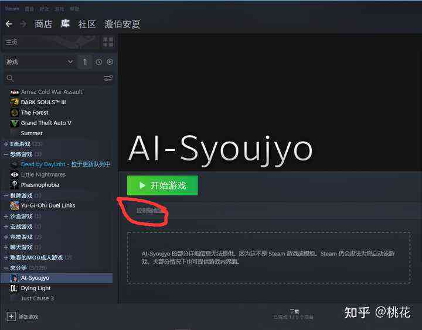Click the Grand Theft Auto V icon
Viewport: 422px width, 330px height.
coord(15,123)
